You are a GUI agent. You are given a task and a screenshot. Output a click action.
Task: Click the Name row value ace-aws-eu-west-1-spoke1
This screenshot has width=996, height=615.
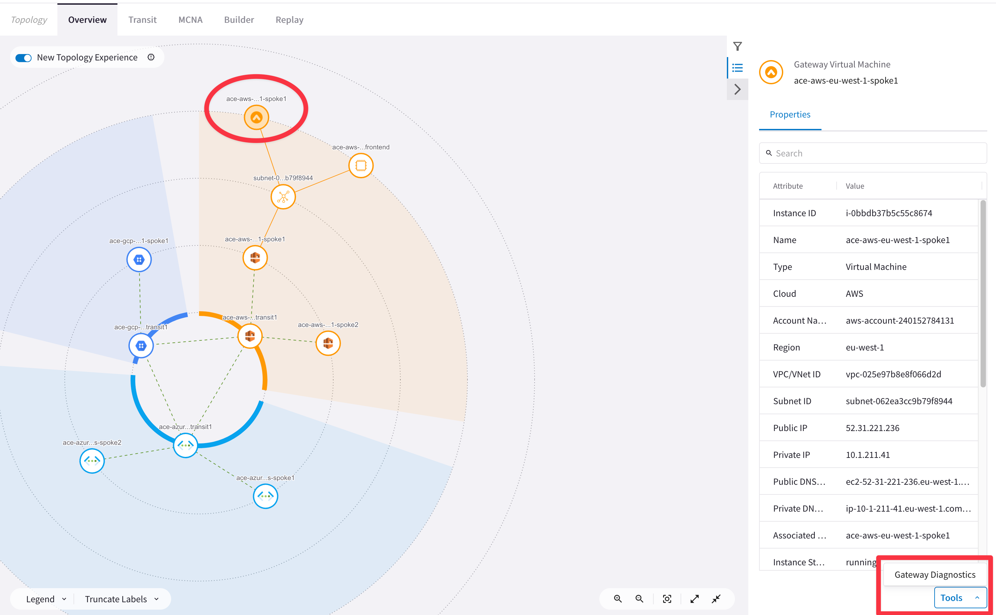coord(898,240)
